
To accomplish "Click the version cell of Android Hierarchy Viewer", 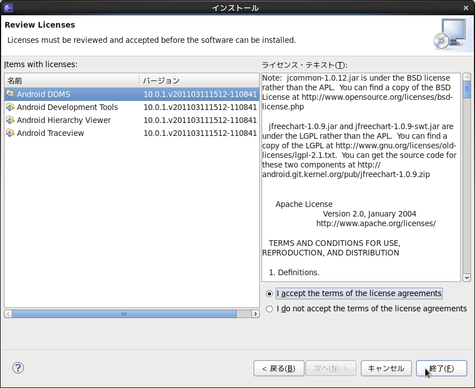I will 200,120.
